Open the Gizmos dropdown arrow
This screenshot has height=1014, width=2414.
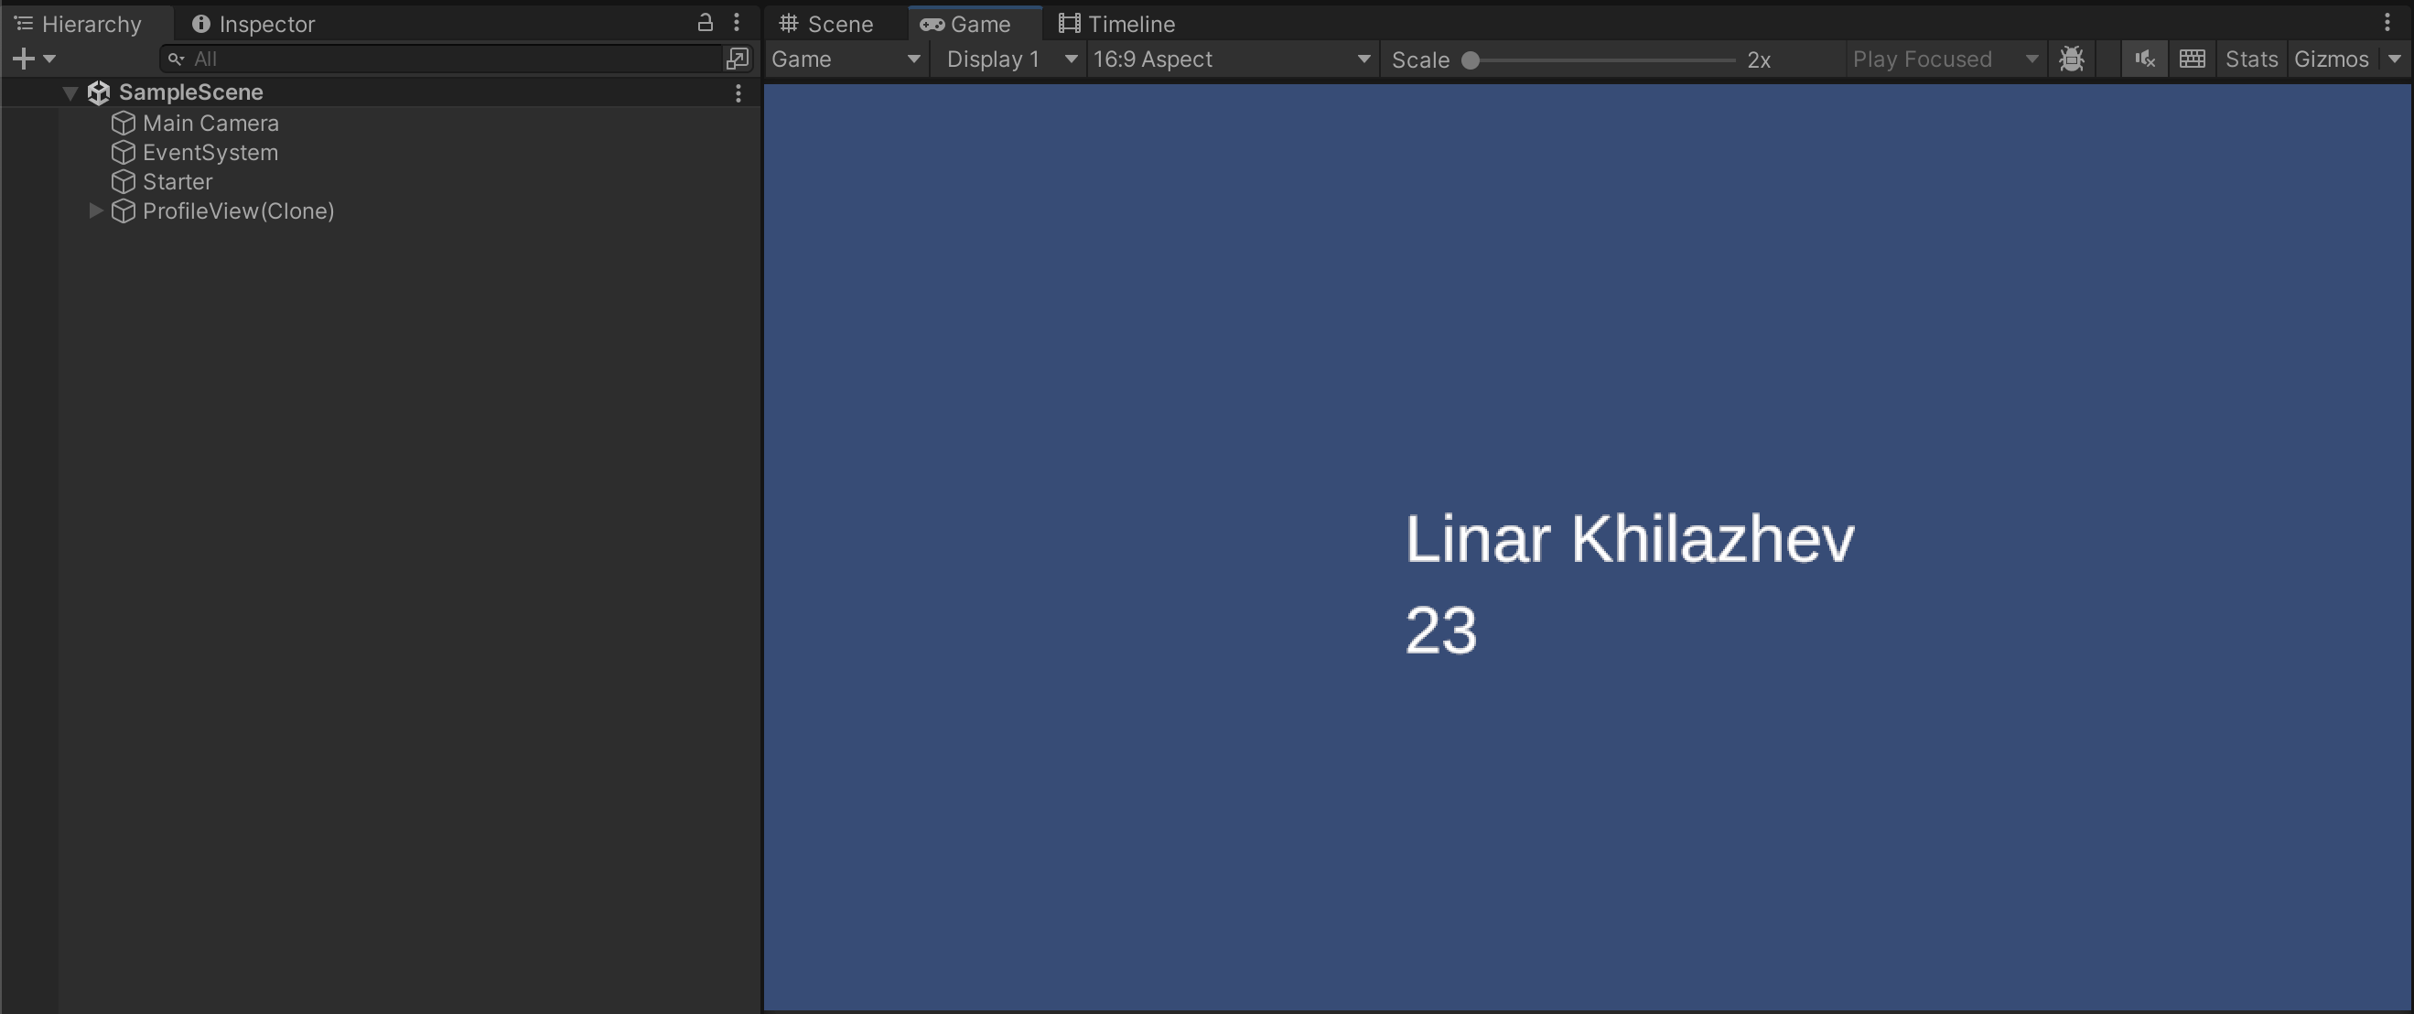tap(2394, 59)
